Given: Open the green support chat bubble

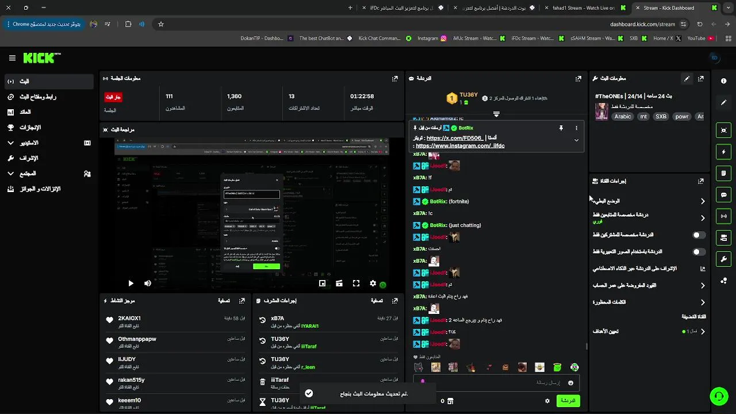Looking at the screenshot, I should pyautogui.click(x=718, y=396).
